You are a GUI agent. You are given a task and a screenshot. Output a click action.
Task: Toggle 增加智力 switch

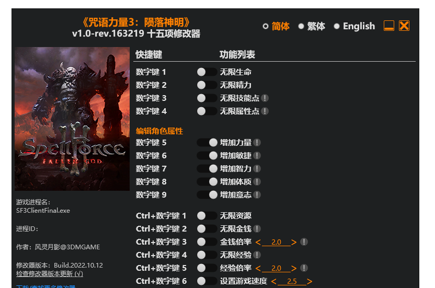tap(207, 168)
